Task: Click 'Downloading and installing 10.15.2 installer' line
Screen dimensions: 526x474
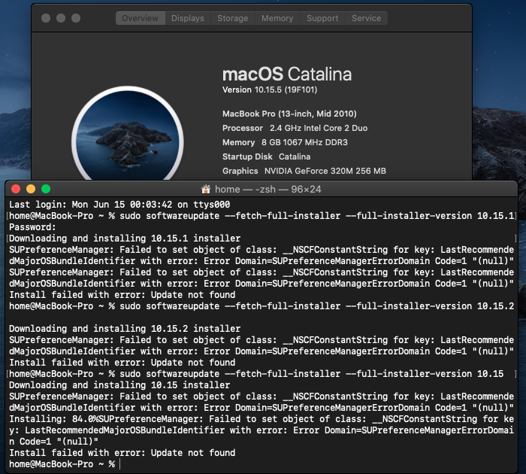Action: 125,329
